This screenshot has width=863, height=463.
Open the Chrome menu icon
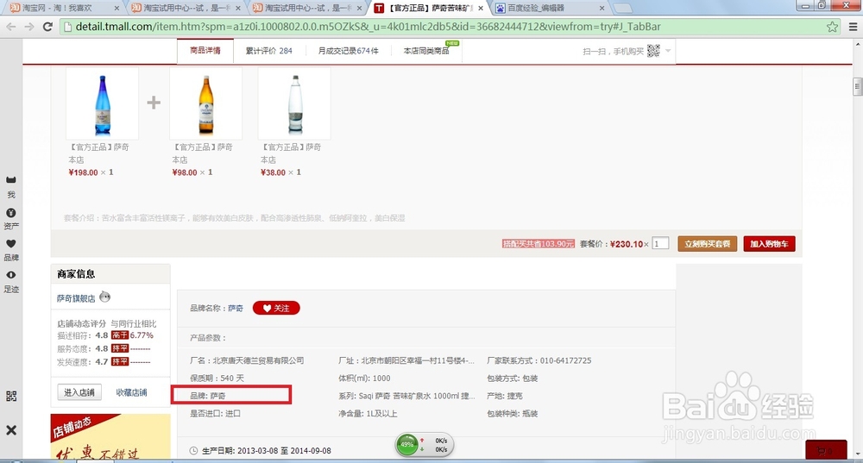pos(854,27)
